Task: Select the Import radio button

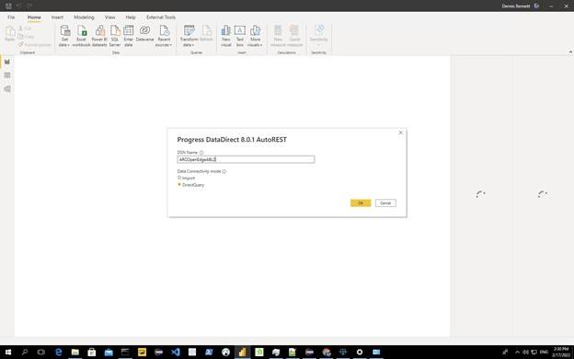Action: [x=179, y=178]
